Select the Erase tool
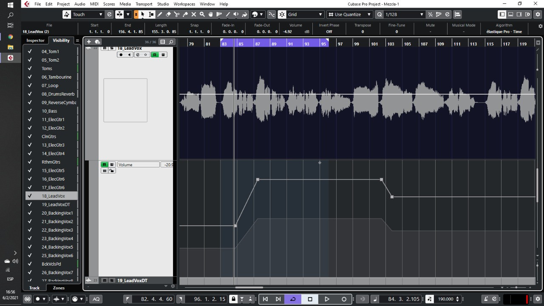This screenshot has height=306, width=544. [x=168, y=14]
